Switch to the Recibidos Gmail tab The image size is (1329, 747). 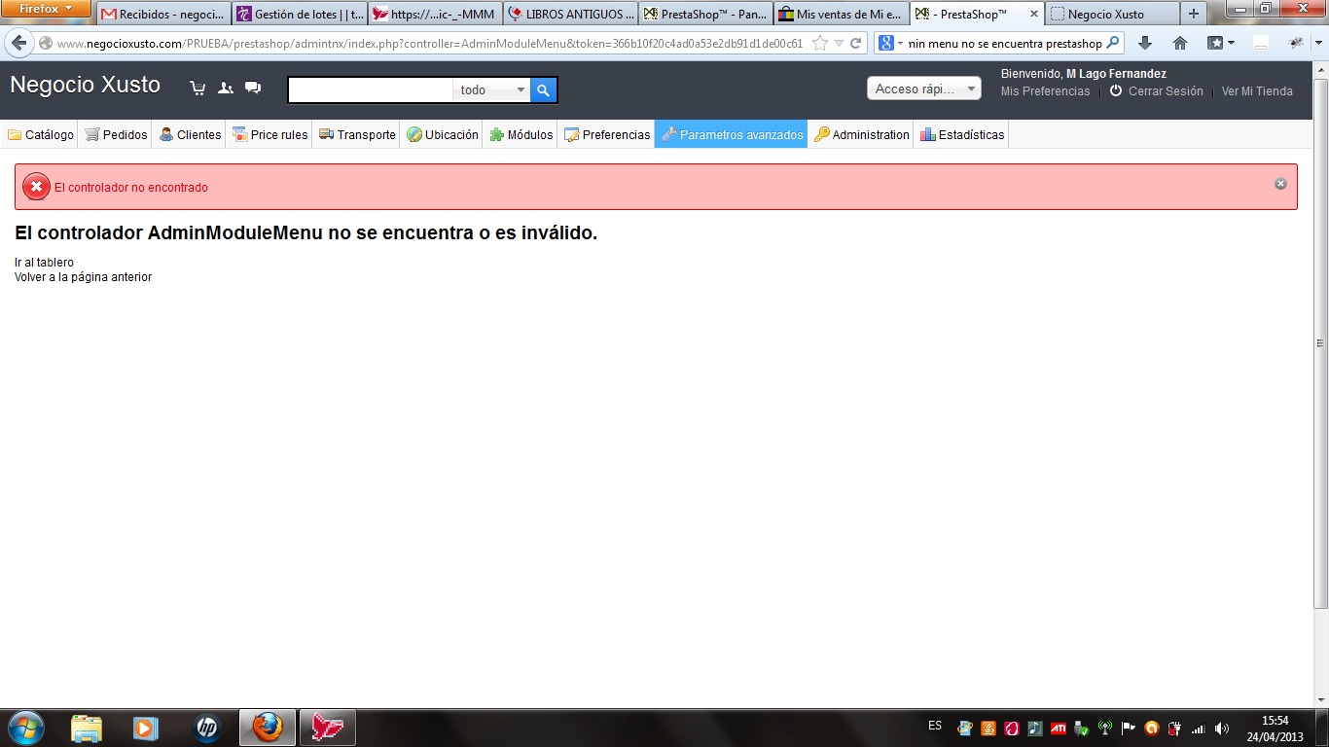click(x=163, y=15)
